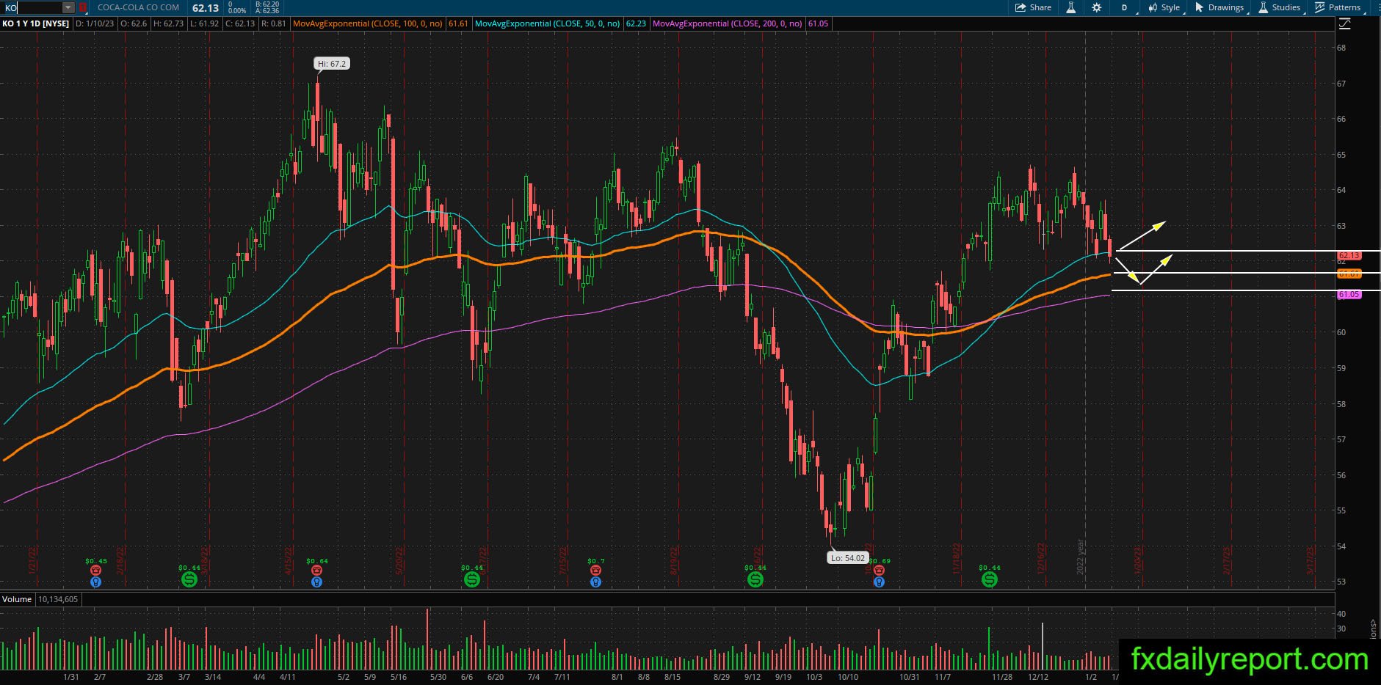The image size is (1381, 685).
Task: Click the 68 price axis tick
Action: click(1341, 48)
